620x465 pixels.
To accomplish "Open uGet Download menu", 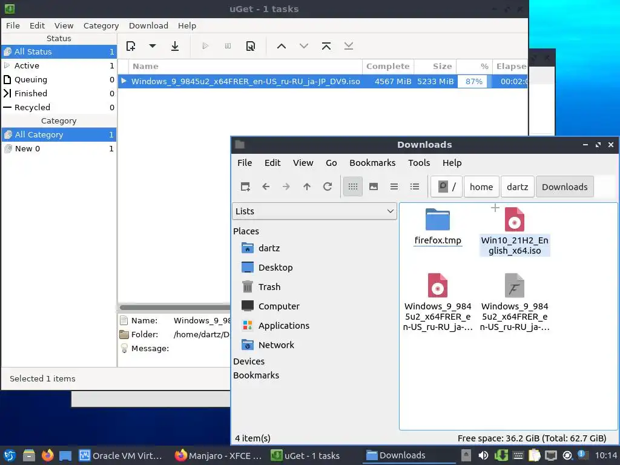I will coord(148,25).
